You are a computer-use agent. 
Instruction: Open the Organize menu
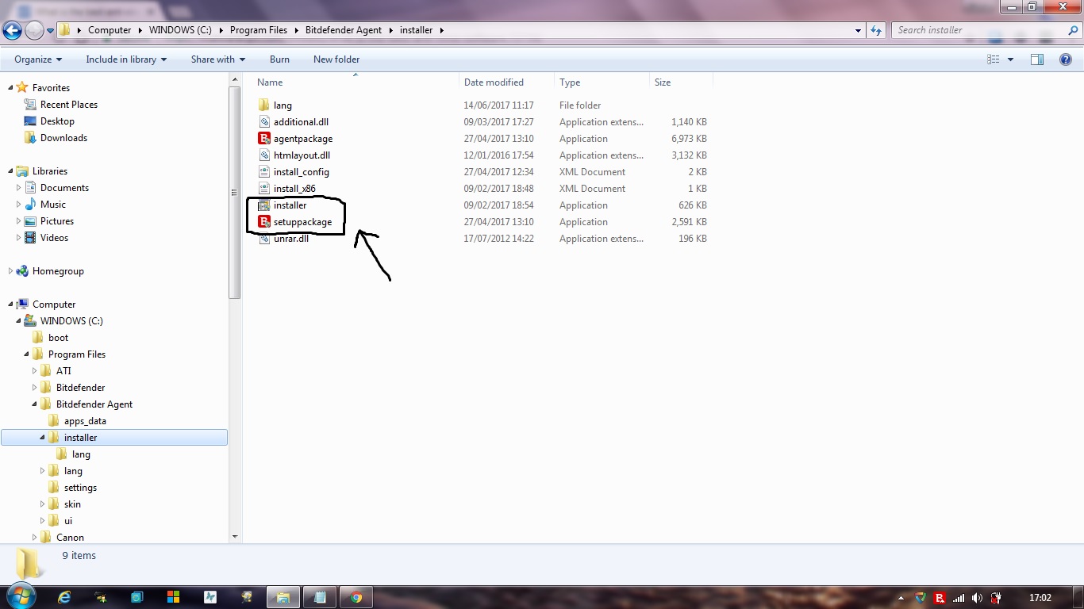pyautogui.click(x=38, y=59)
